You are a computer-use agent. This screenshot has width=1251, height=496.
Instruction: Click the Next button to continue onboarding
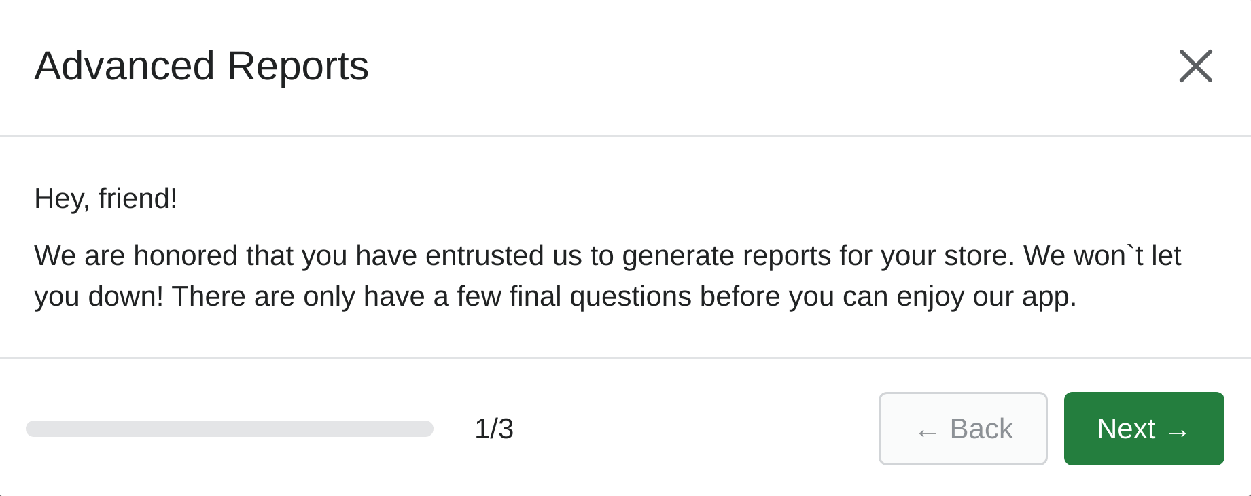point(1144,429)
